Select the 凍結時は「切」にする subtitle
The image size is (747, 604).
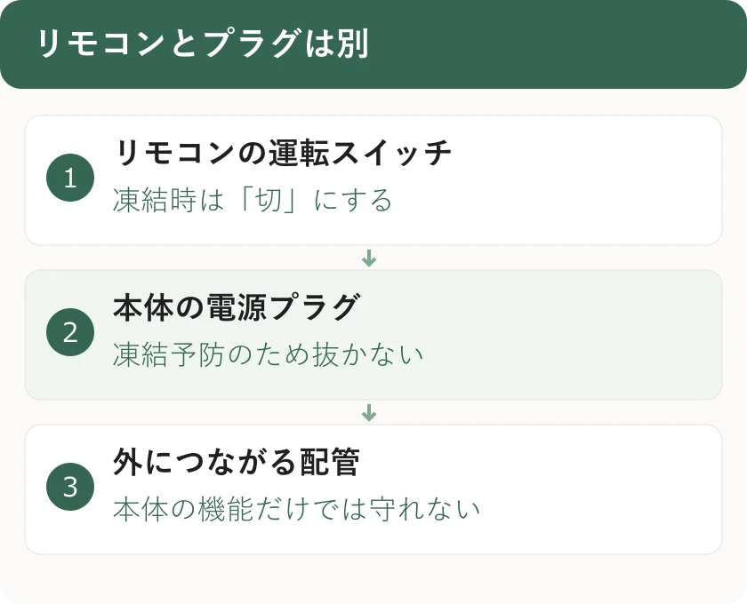click(x=253, y=200)
